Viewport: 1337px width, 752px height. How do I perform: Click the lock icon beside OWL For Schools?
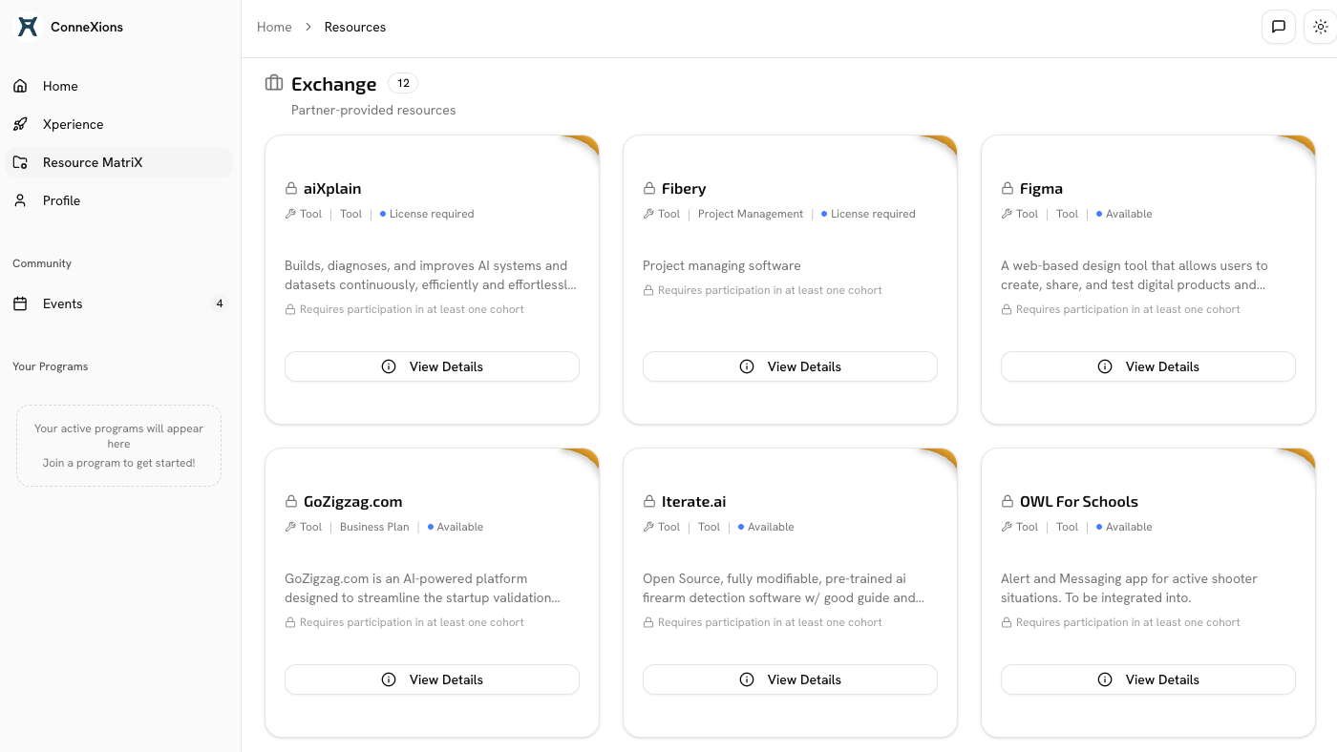tap(1008, 502)
